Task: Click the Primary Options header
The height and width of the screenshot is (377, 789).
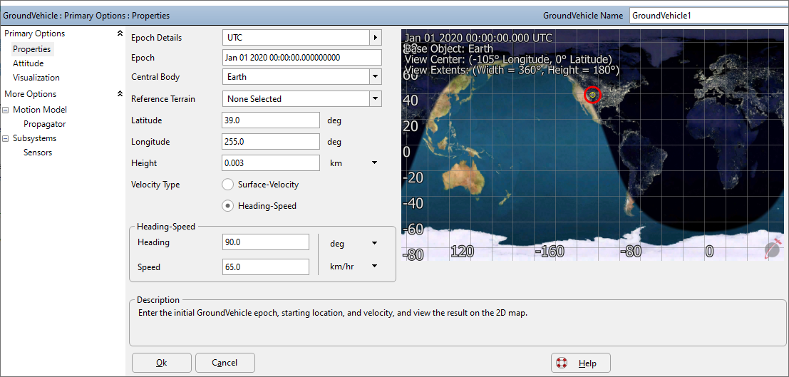Action: click(x=35, y=33)
